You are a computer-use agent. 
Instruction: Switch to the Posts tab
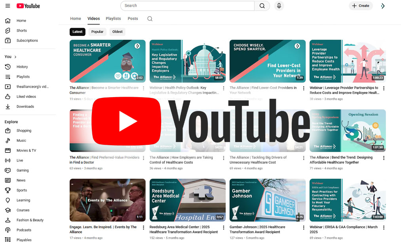(x=133, y=19)
